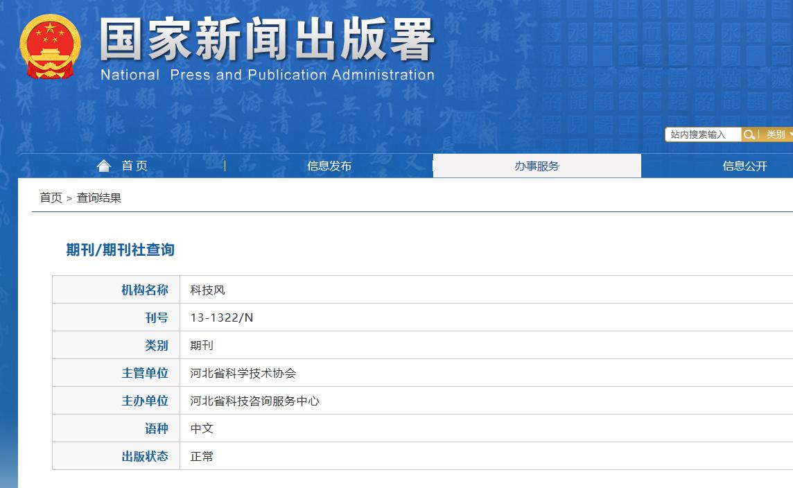Image resolution: width=793 pixels, height=488 pixels.
Task: Expand the dropdown arrow next to 类别
Action: [790, 134]
